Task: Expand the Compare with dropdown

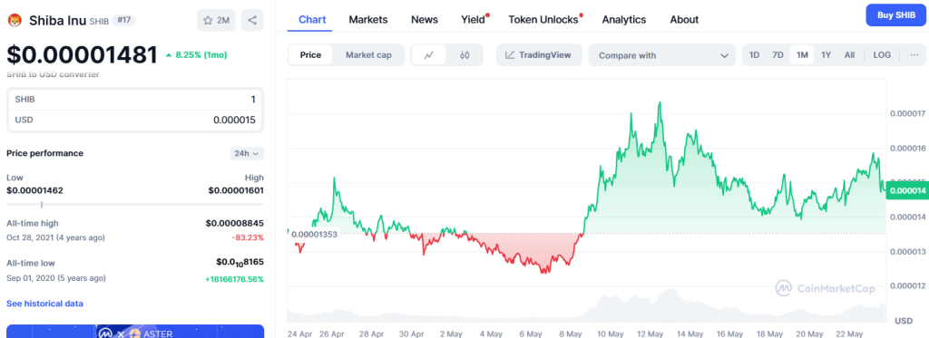Action: [x=661, y=55]
